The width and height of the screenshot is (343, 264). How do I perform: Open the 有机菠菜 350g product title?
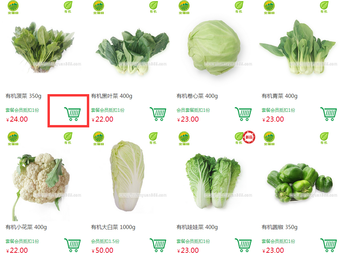pos(23,96)
